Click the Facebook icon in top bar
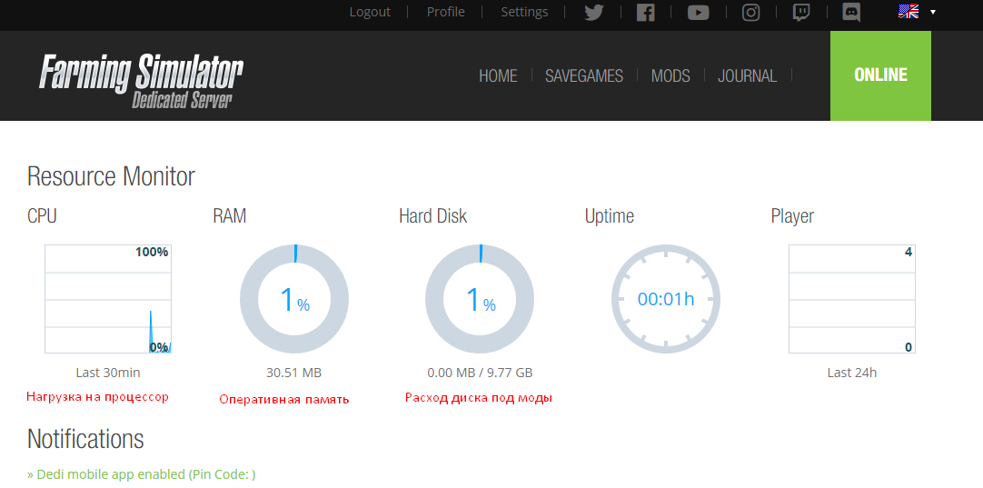Screen dimensions: 983x488 (x=646, y=13)
